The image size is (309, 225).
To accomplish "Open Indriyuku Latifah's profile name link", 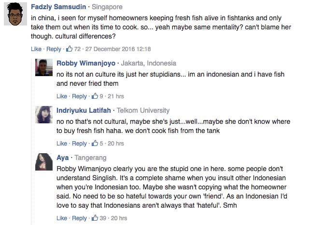I will [84, 110].
